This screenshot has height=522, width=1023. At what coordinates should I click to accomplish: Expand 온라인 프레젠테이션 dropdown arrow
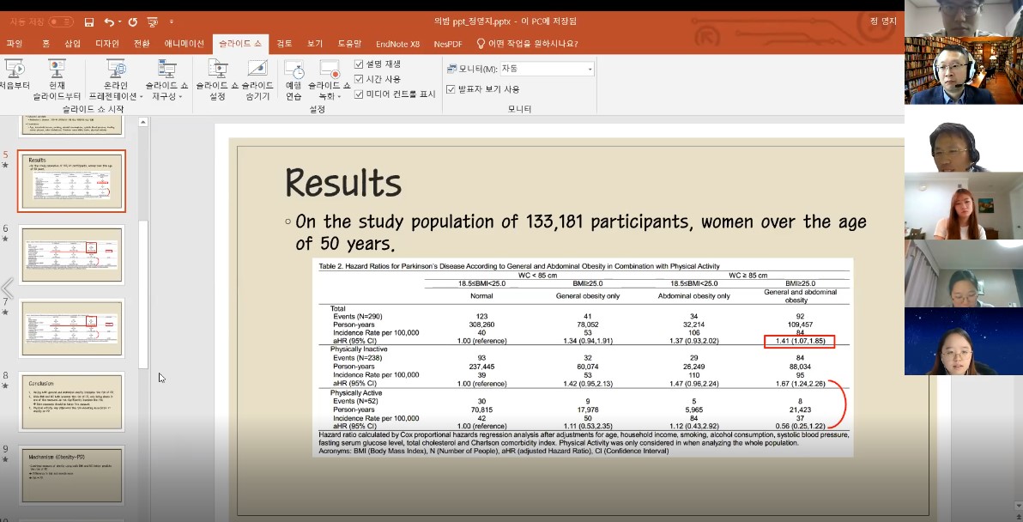[142, 96]
